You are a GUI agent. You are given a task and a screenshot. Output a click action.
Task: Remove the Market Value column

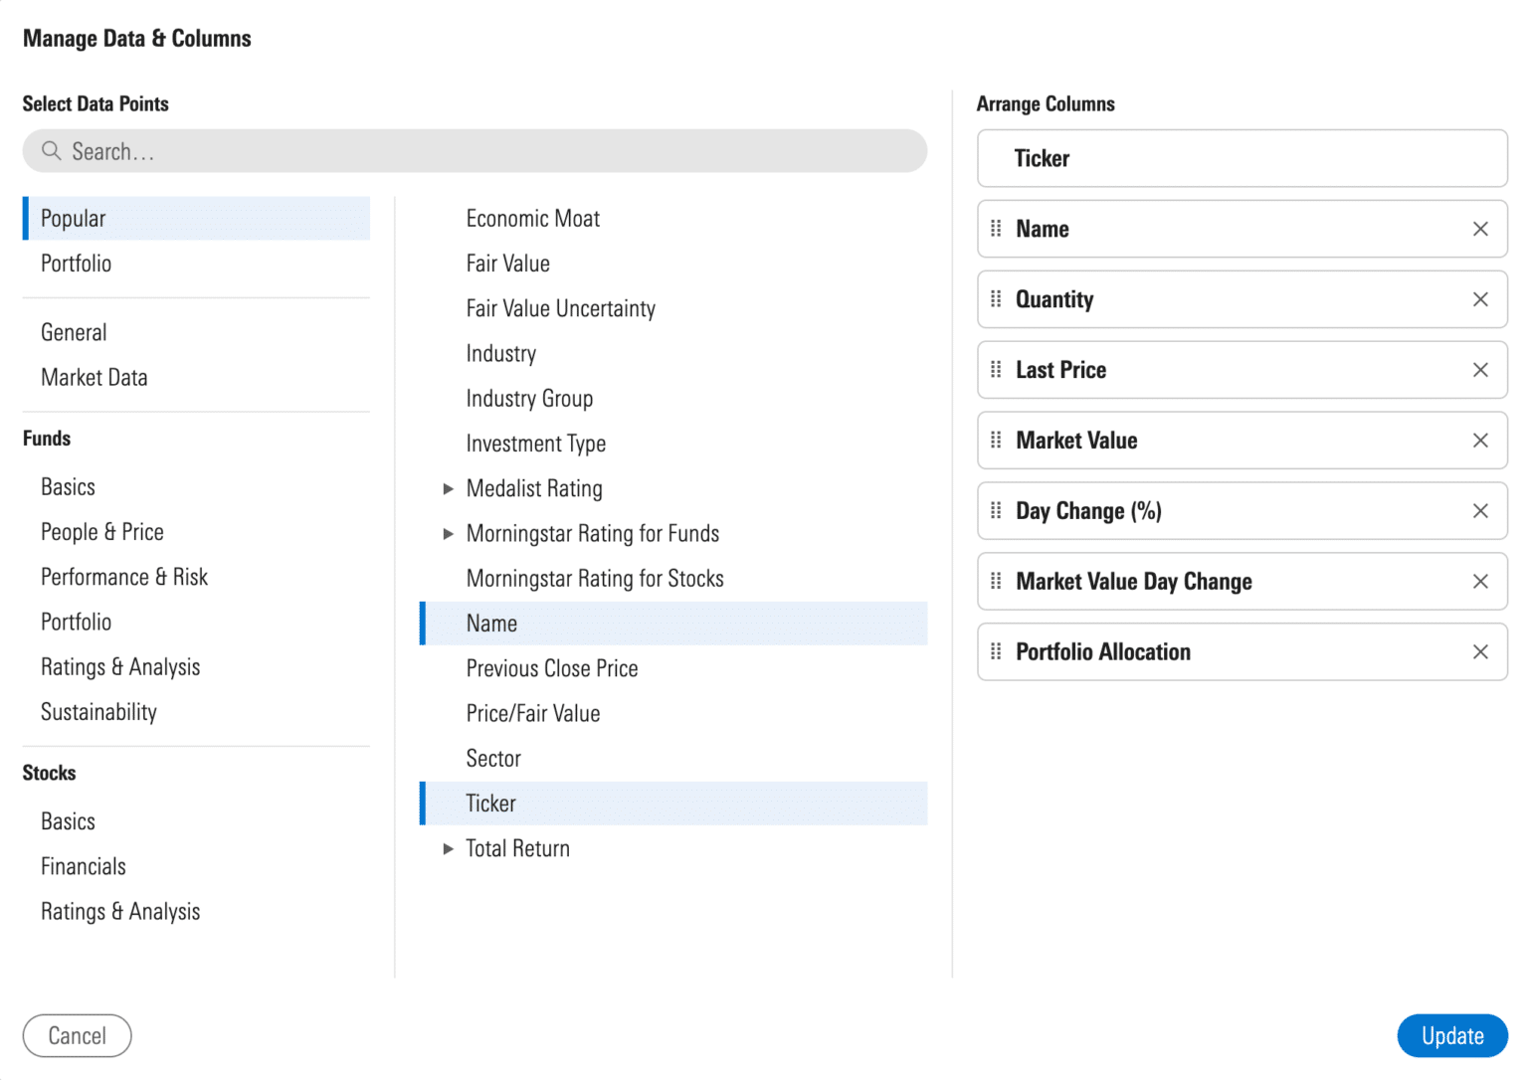1480,441
